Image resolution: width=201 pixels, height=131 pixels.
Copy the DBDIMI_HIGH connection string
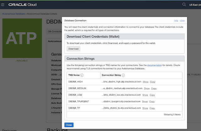click(153, 82)
